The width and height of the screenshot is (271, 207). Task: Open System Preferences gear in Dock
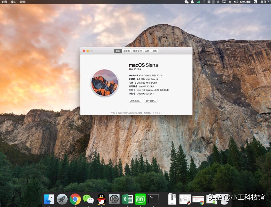click(114, 199)
